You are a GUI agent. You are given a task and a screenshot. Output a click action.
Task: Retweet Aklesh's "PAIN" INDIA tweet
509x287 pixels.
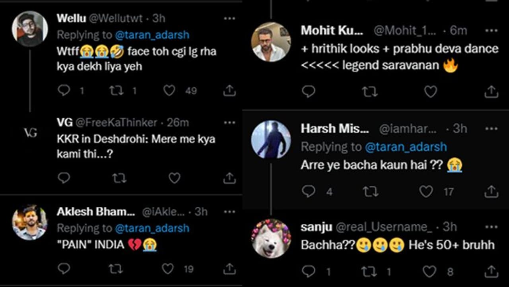116,269
